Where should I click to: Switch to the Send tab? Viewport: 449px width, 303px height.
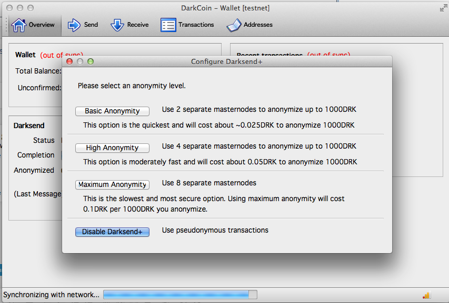tap(83, 25)
